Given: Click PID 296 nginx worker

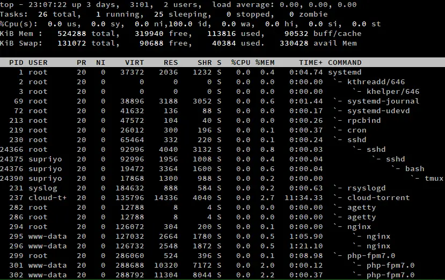Looking at the screenshot, I should (x=222, y=246).
